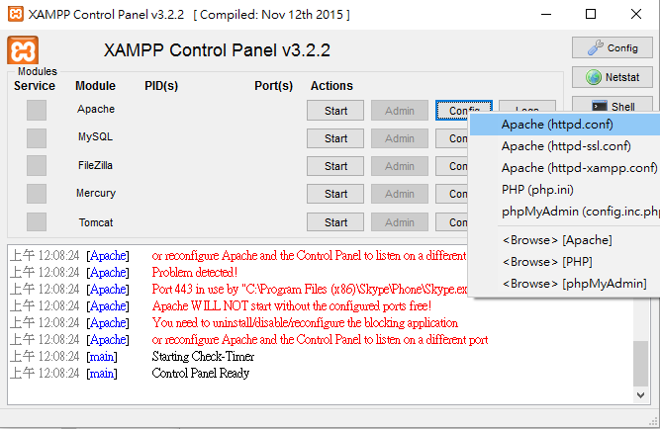Choose <Browse> [Apache] menu entry
Image resolution: width=660 pixels, height=429 pixels.
(x=565, y=240)
